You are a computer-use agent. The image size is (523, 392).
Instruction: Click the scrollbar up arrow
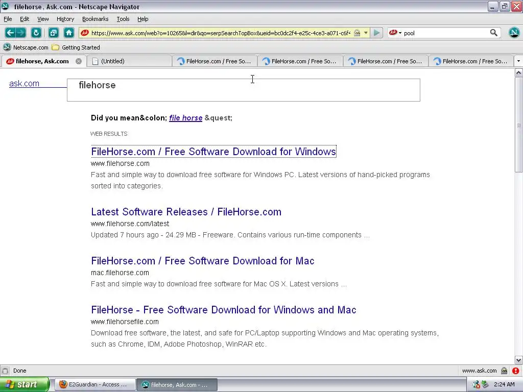(x=519, y=72)
